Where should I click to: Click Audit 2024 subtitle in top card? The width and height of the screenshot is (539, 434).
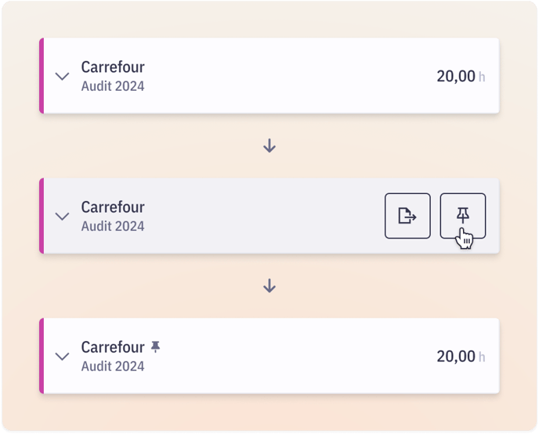[113, 86]
